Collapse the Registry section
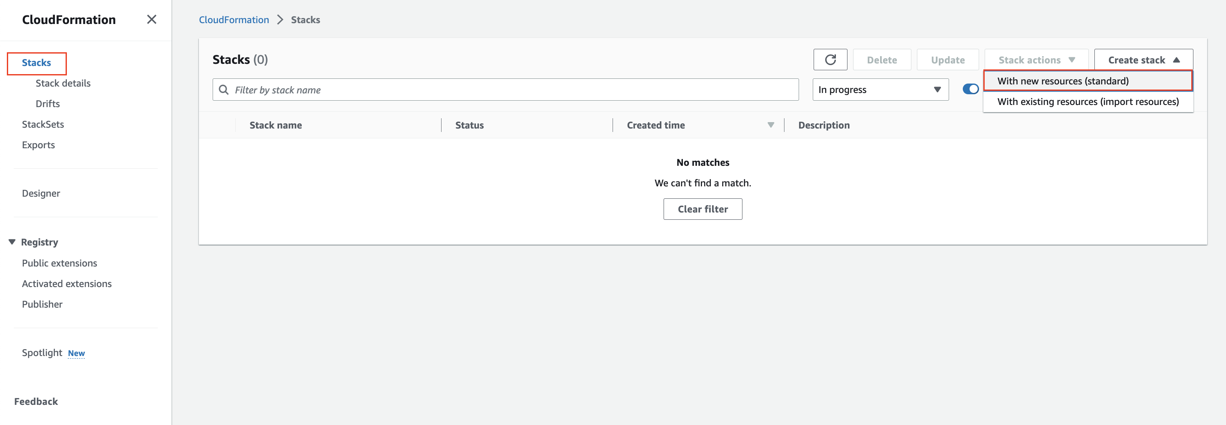 (12, 242)
